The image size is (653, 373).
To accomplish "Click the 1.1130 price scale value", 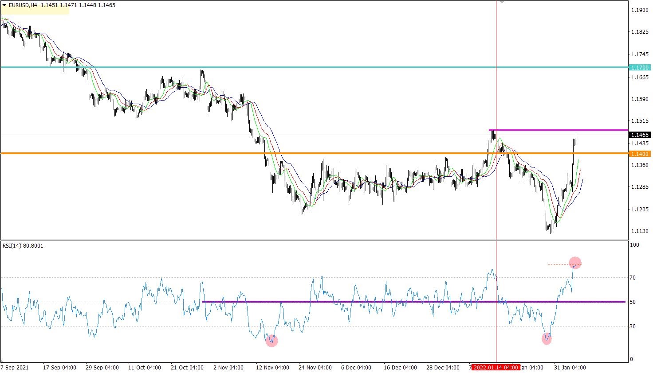I will (x=640, y=231).
